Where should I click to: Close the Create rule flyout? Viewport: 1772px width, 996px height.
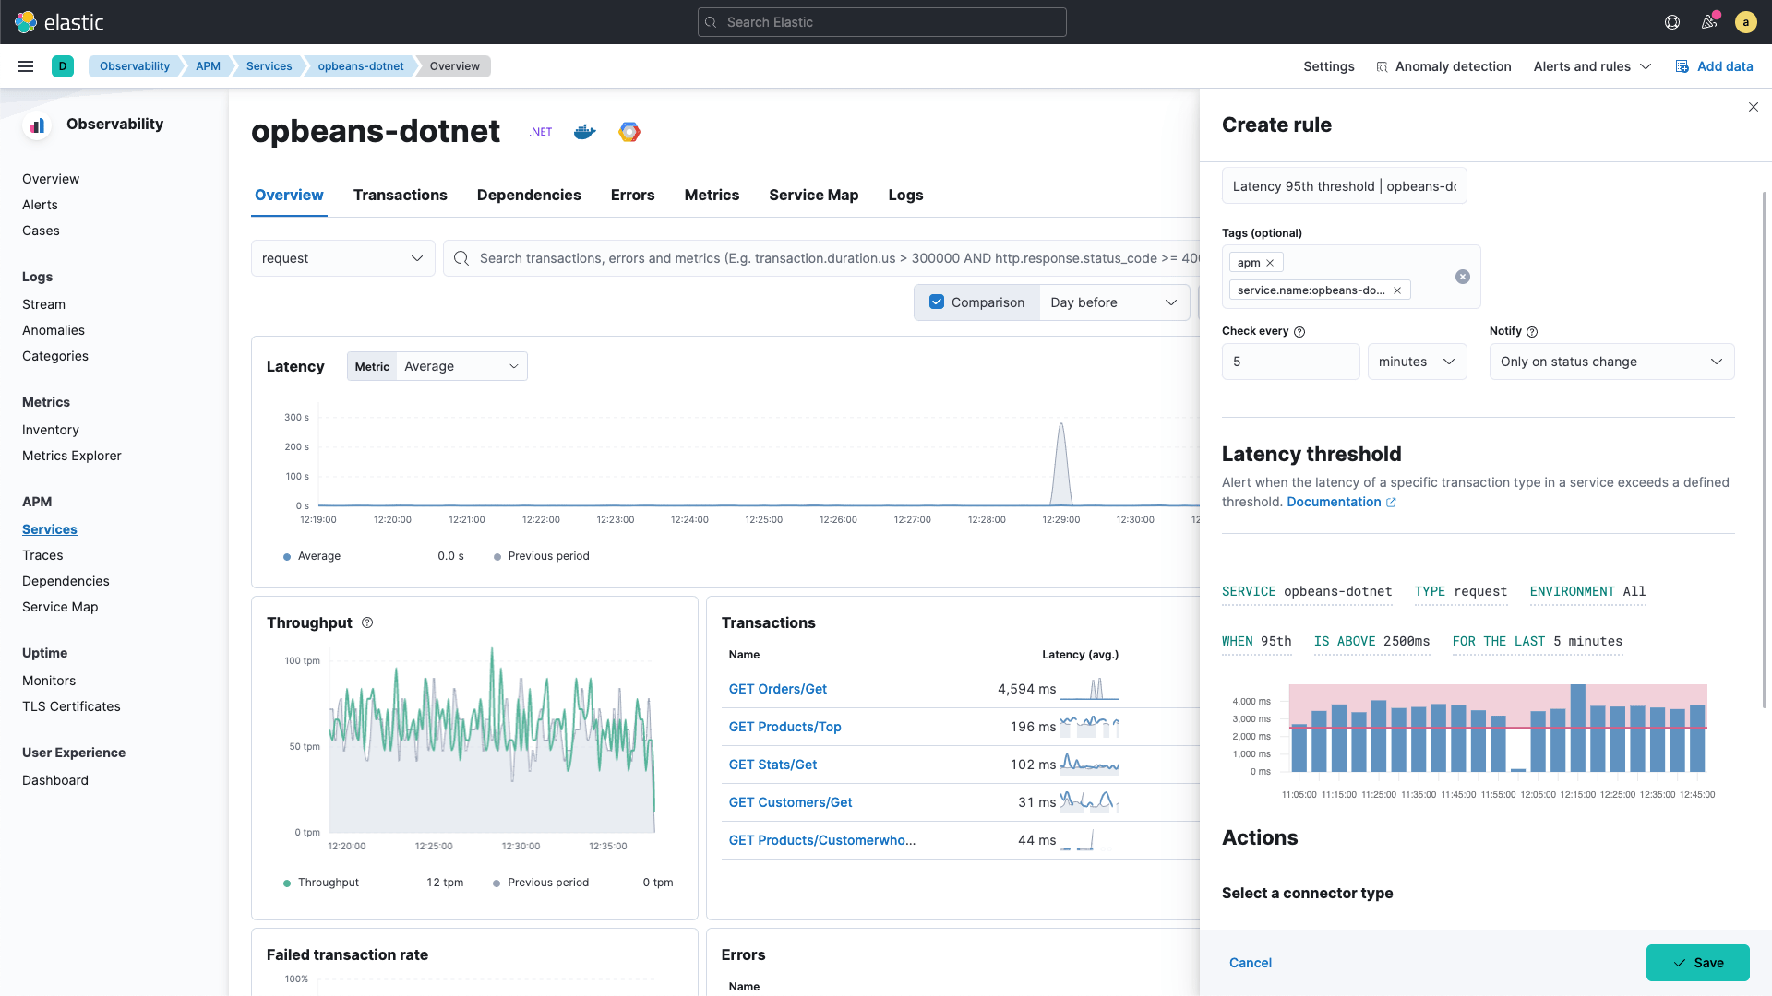(x=1754, y=107)
